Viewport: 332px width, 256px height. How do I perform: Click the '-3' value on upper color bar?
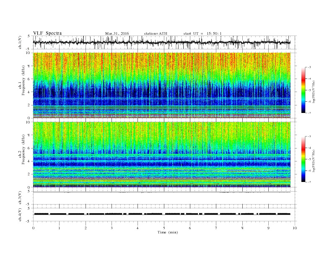[x=309, y=67]
